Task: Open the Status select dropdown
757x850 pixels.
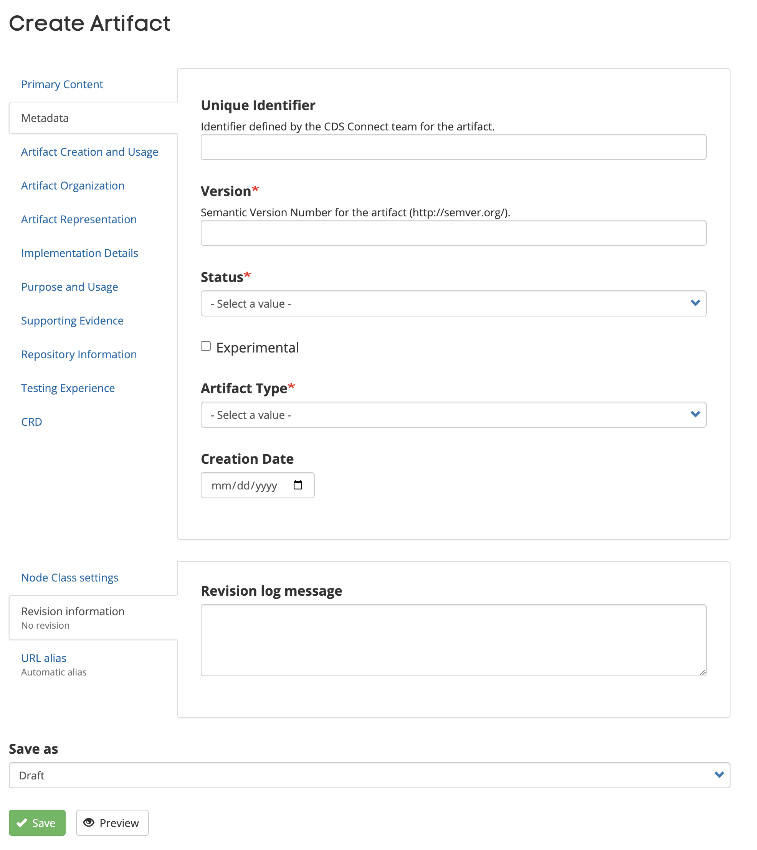Action: (453, 303)
